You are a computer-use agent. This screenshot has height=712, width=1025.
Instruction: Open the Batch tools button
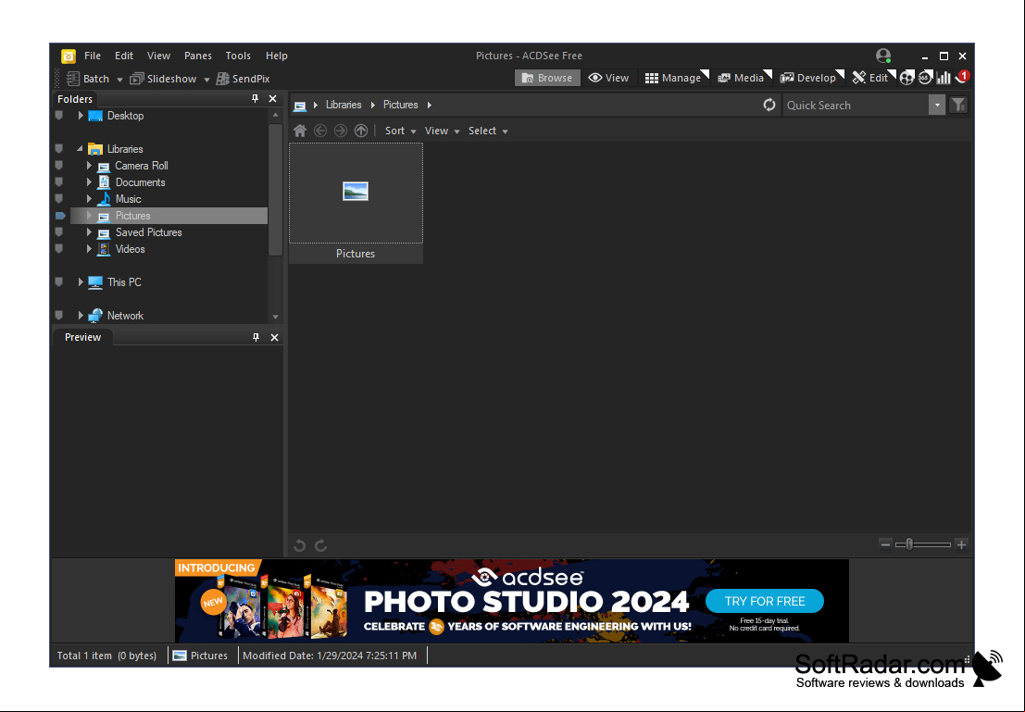pos(88,79)
